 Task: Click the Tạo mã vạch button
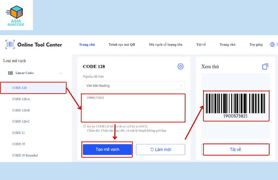[107, 149]
